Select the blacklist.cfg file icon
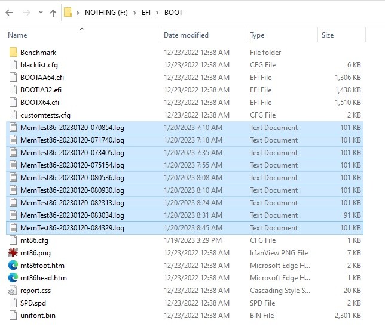 click(x=13, y=64)
